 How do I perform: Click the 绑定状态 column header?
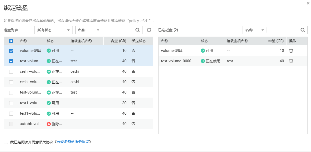pyautogui.click(x=139, y=41)
